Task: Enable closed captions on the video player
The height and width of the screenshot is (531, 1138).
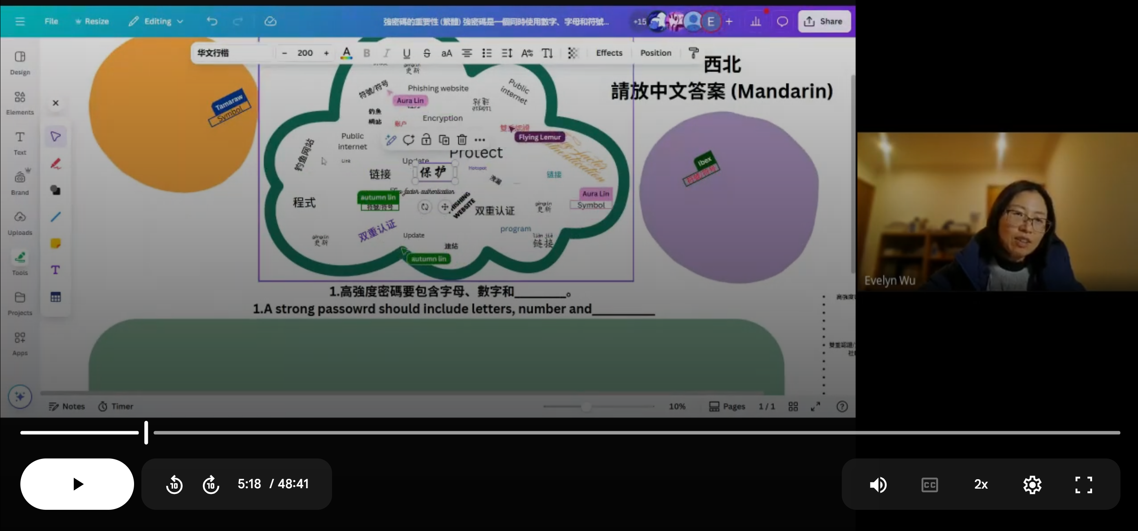Action: (929, 484)
